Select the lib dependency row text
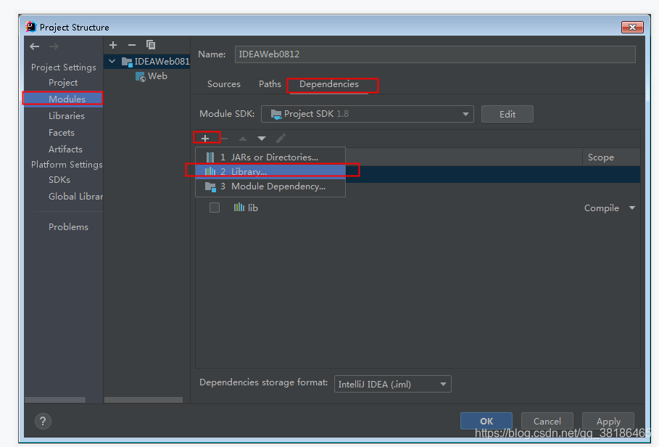This screenshot has width=659, height=447. [x=252, y=208]
